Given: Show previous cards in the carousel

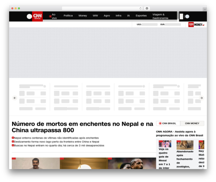Looking at the screenshot, I should (15, 98).
